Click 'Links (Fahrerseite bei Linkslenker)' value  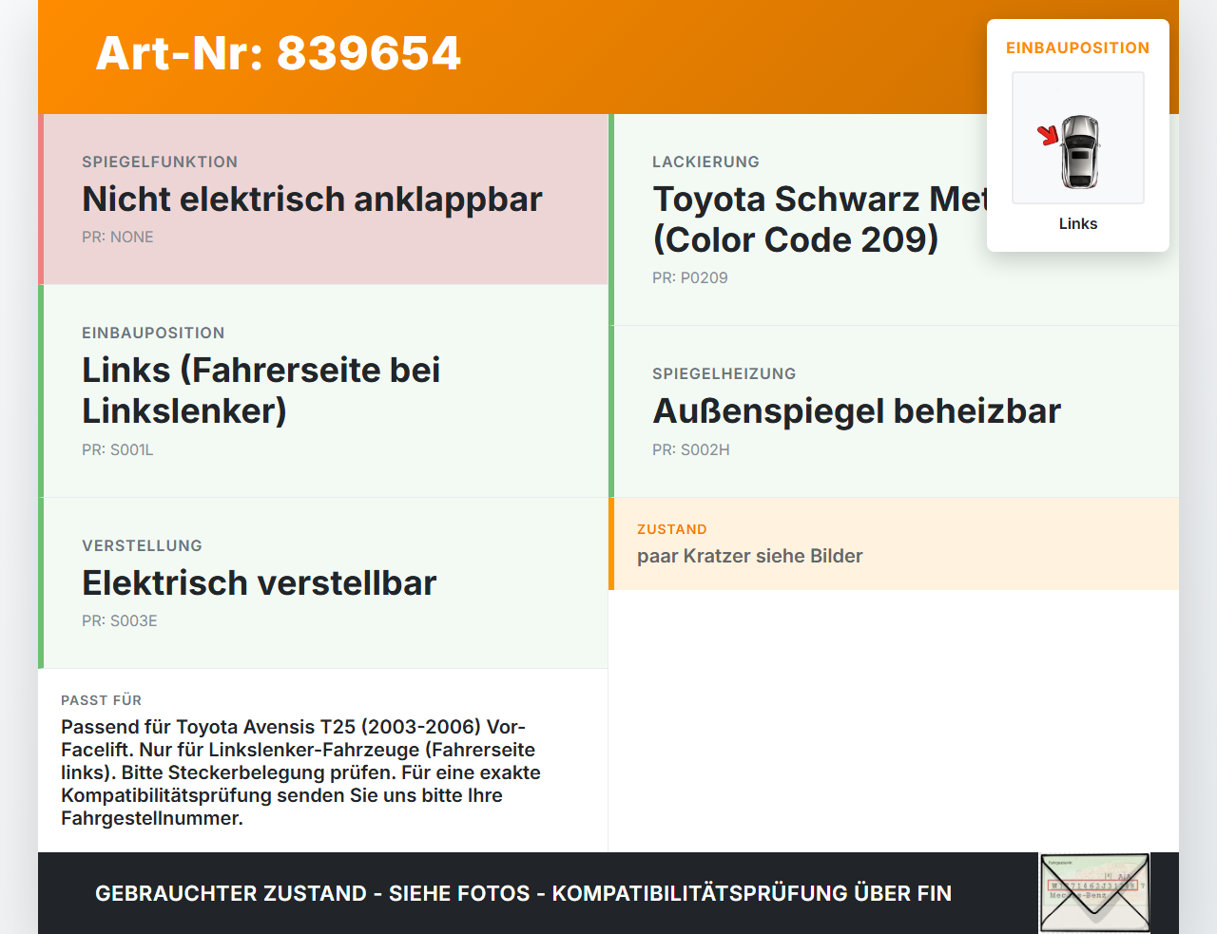(x=261, y=391)
